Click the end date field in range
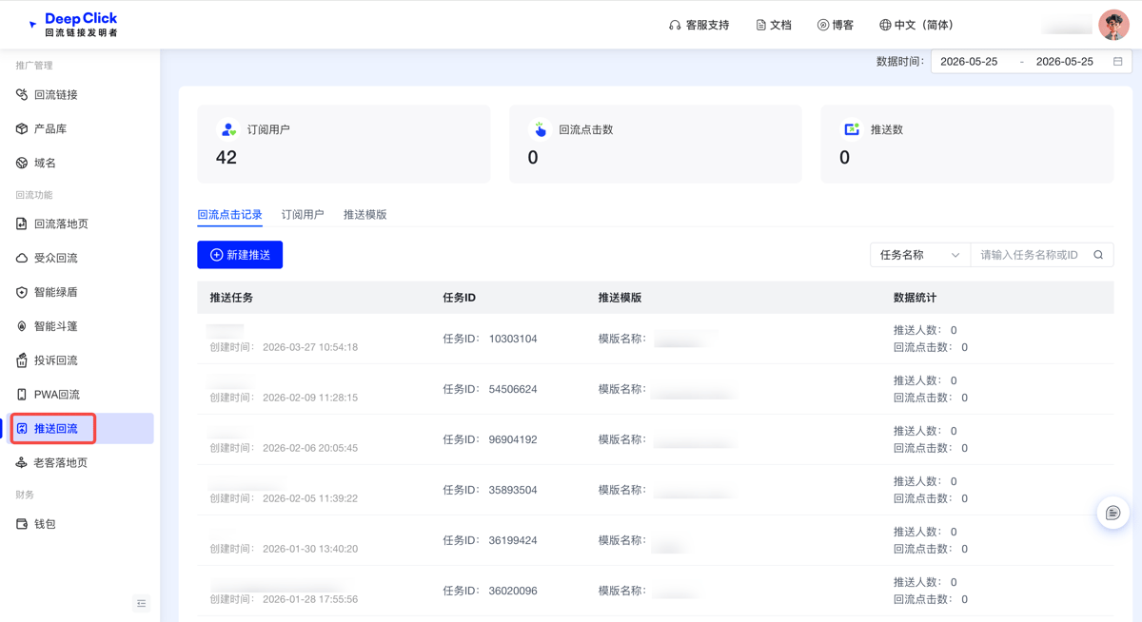The image size is (1142, 622). point(1064,62)
